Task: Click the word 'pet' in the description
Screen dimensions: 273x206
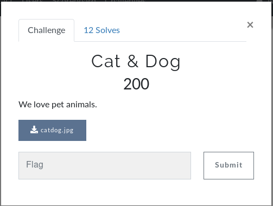Action: tap(58, 105)
